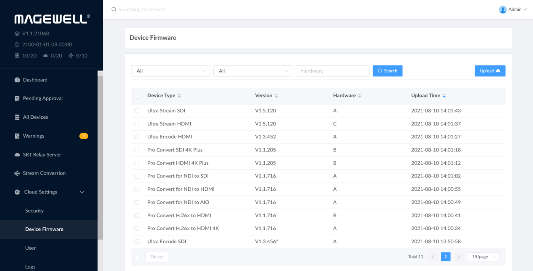Check the Ultra Stream SDI row checkbox
Screen dimensions: 533x271
click(137, 111)
